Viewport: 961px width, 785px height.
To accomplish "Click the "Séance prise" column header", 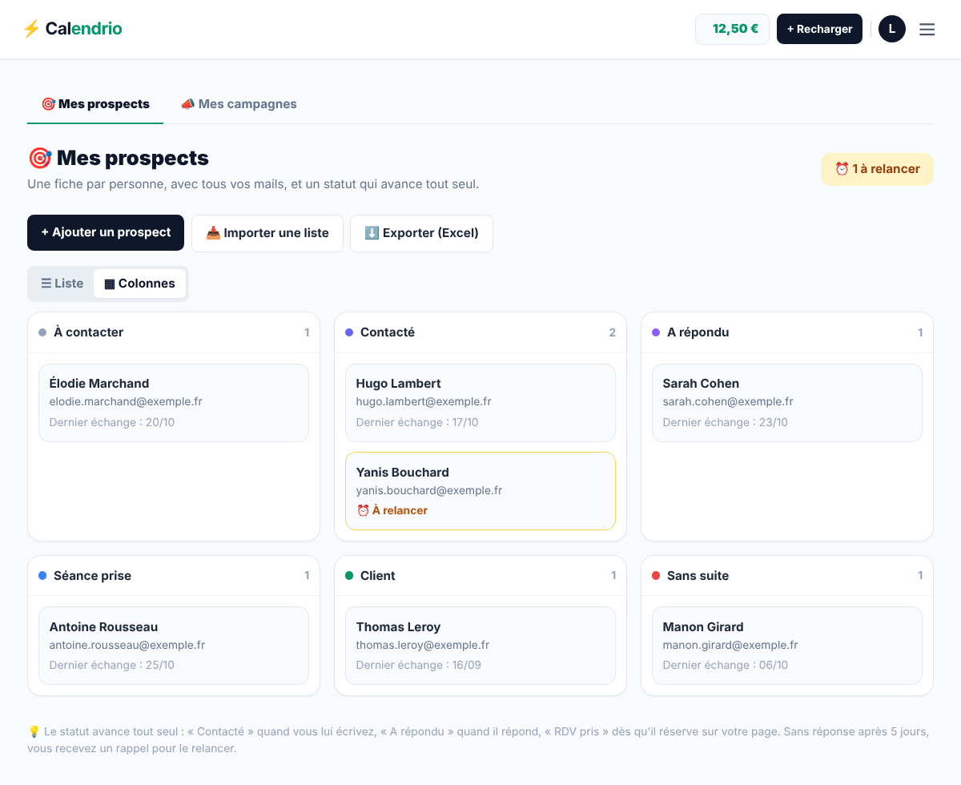I will [174, 576].
